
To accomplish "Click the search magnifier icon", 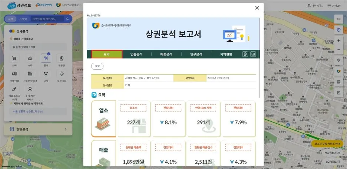I will (67, 19).
